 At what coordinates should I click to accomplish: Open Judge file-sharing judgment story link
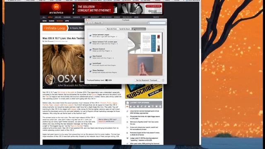pos(144,139)
